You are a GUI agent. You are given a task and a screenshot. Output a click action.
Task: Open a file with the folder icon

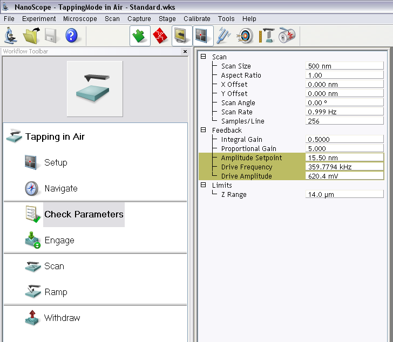coord(31,36)
